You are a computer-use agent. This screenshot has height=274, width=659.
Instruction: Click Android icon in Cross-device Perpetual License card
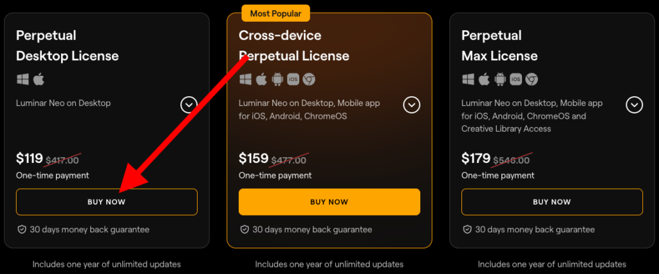pos(277,80)
